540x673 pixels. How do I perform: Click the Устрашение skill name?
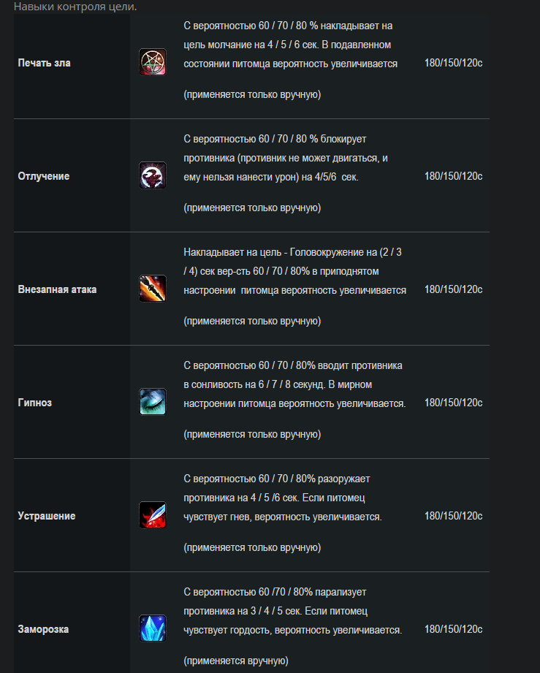(x=47, y=516)
